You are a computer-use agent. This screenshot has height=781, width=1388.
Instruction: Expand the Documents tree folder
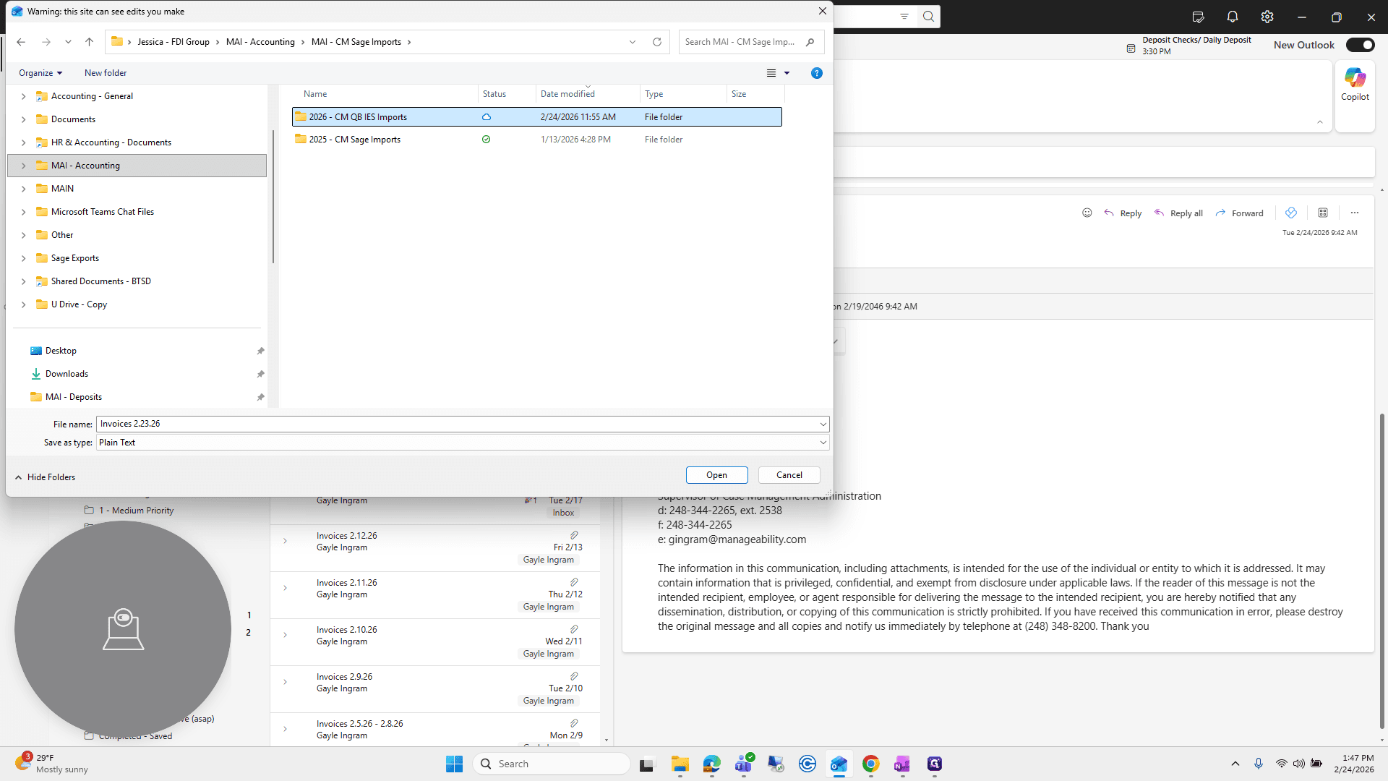23,119
